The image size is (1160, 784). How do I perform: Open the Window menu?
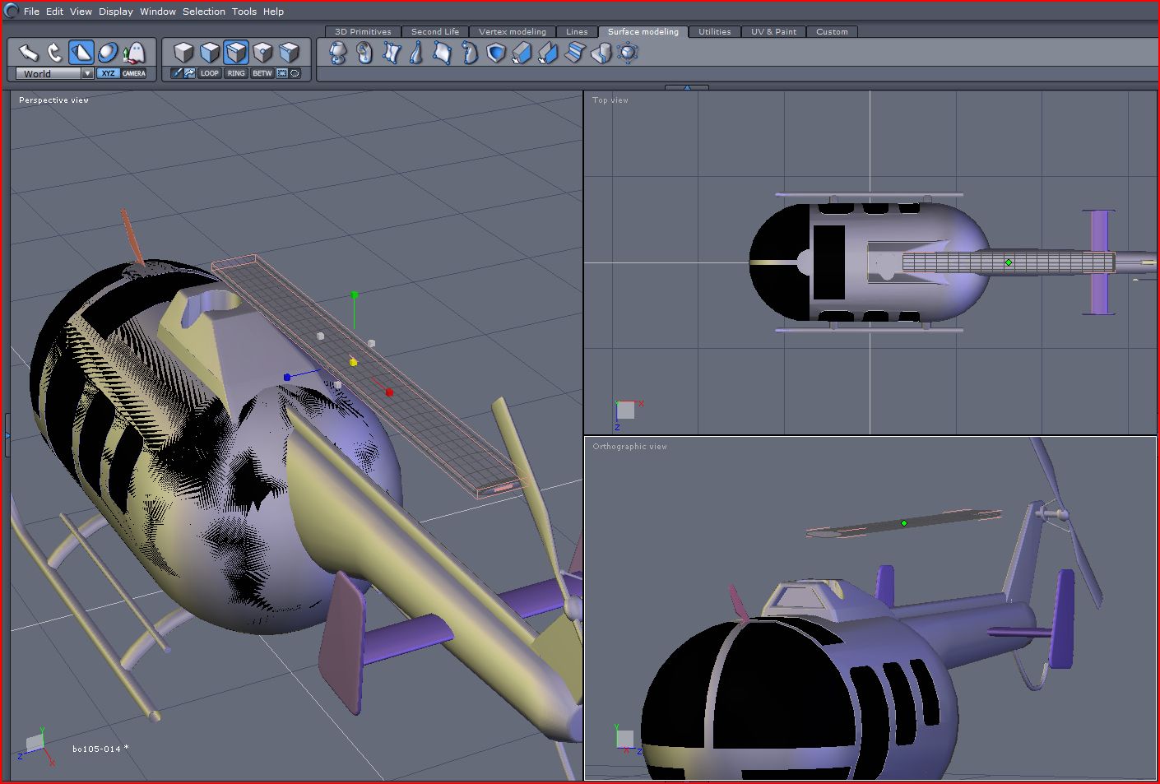[158, 12]
